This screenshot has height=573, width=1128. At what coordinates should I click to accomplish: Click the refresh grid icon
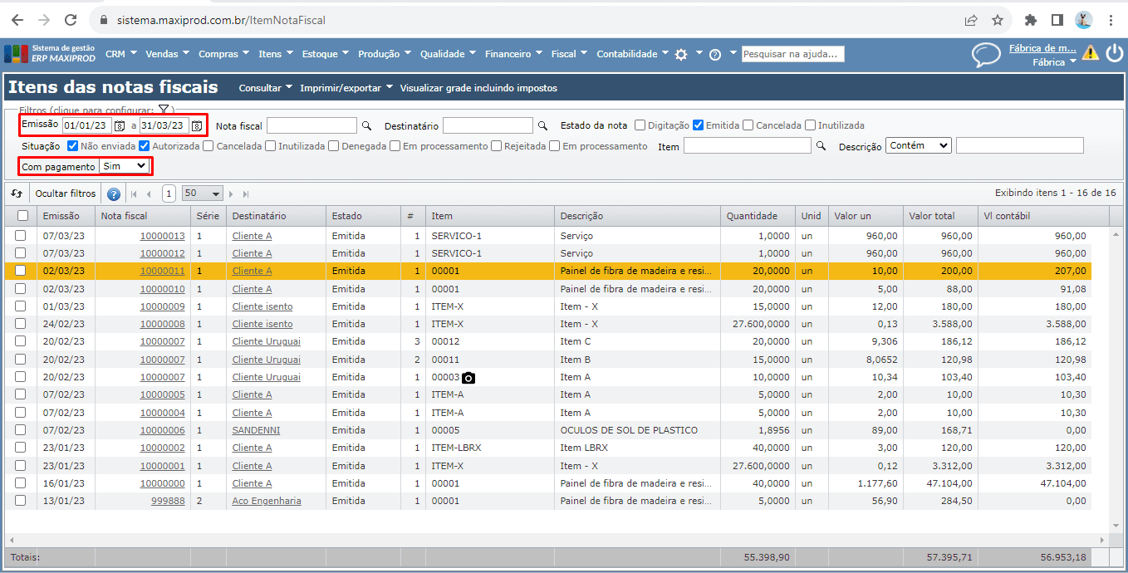17,193
